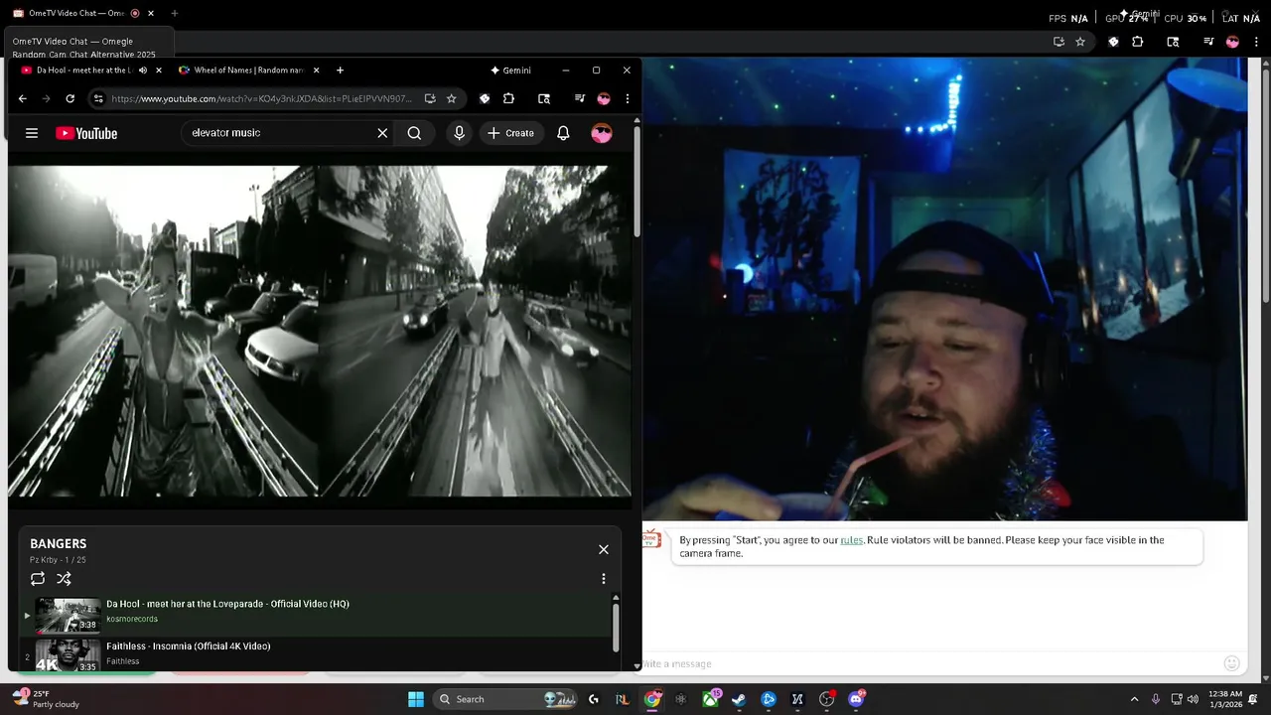
Task: Run the YouTube search magnifier button
Action: 414,133
